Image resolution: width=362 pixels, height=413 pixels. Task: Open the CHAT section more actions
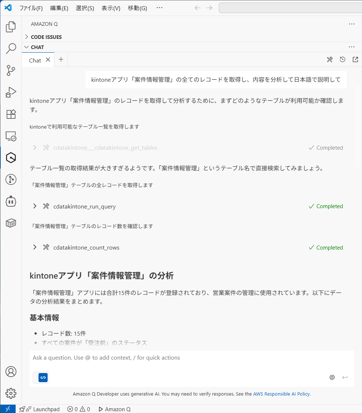pos(352,47)
